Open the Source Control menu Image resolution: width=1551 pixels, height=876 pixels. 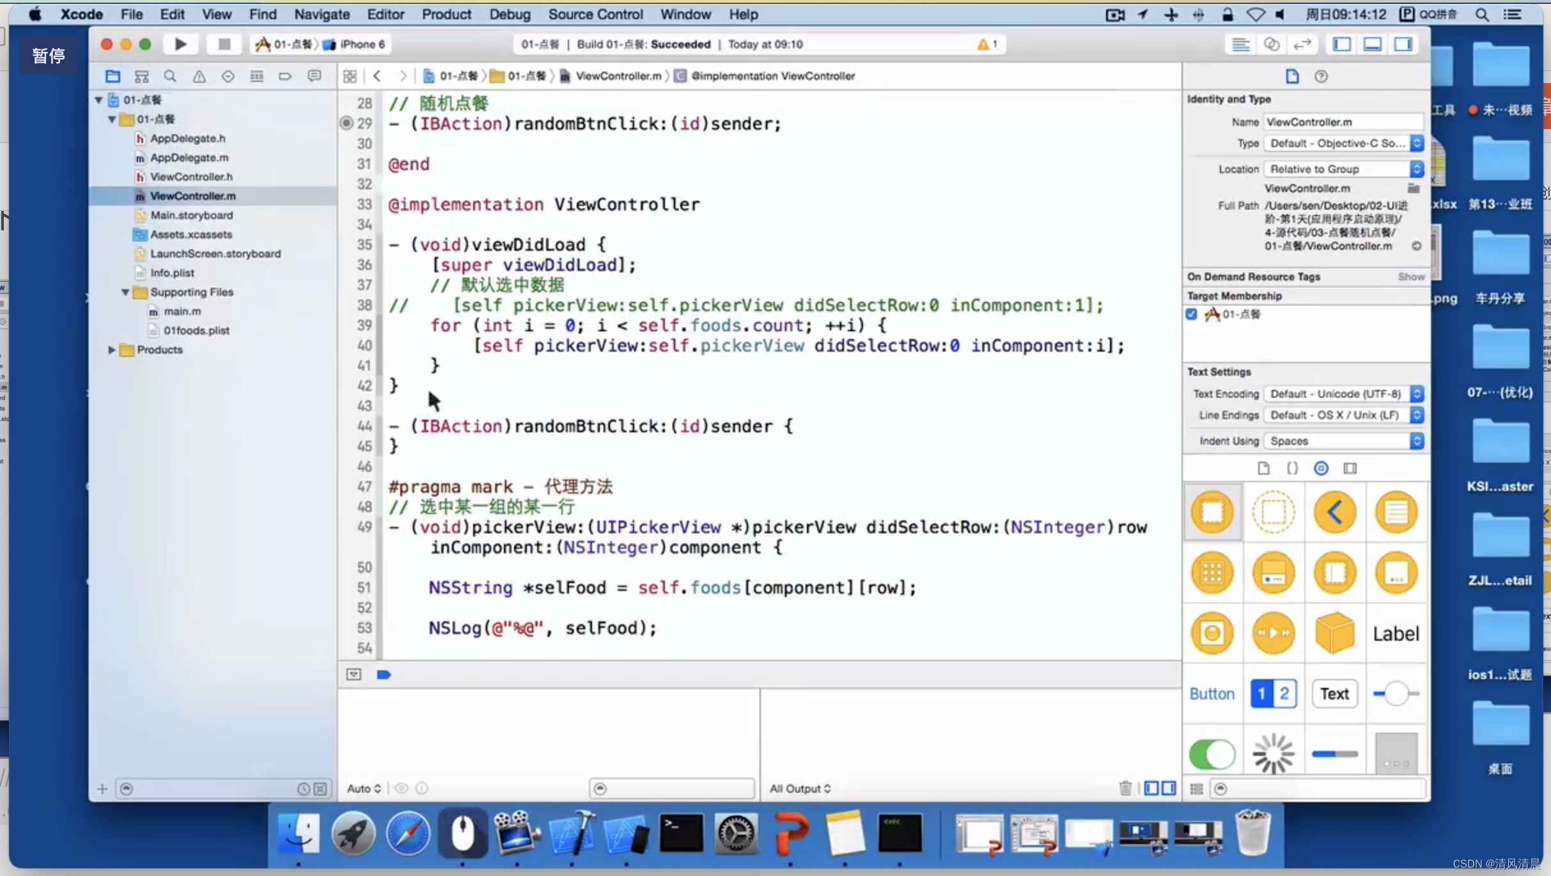595,14
